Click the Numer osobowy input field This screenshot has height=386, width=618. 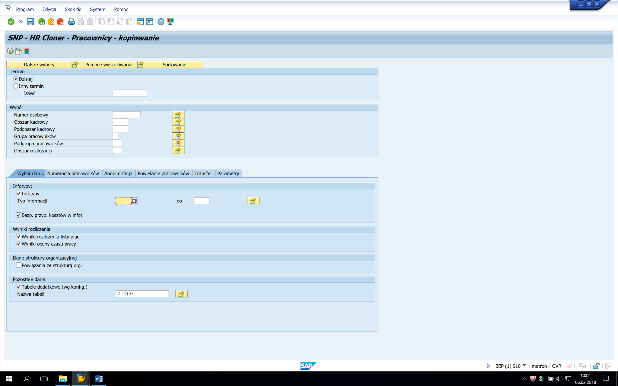[127, 115]
